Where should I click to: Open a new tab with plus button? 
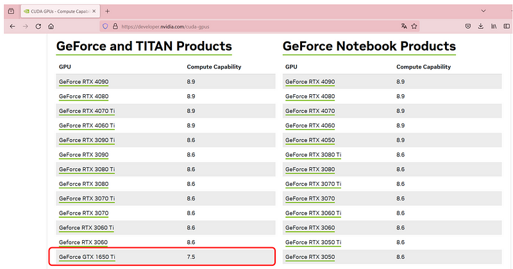(107, 11)
